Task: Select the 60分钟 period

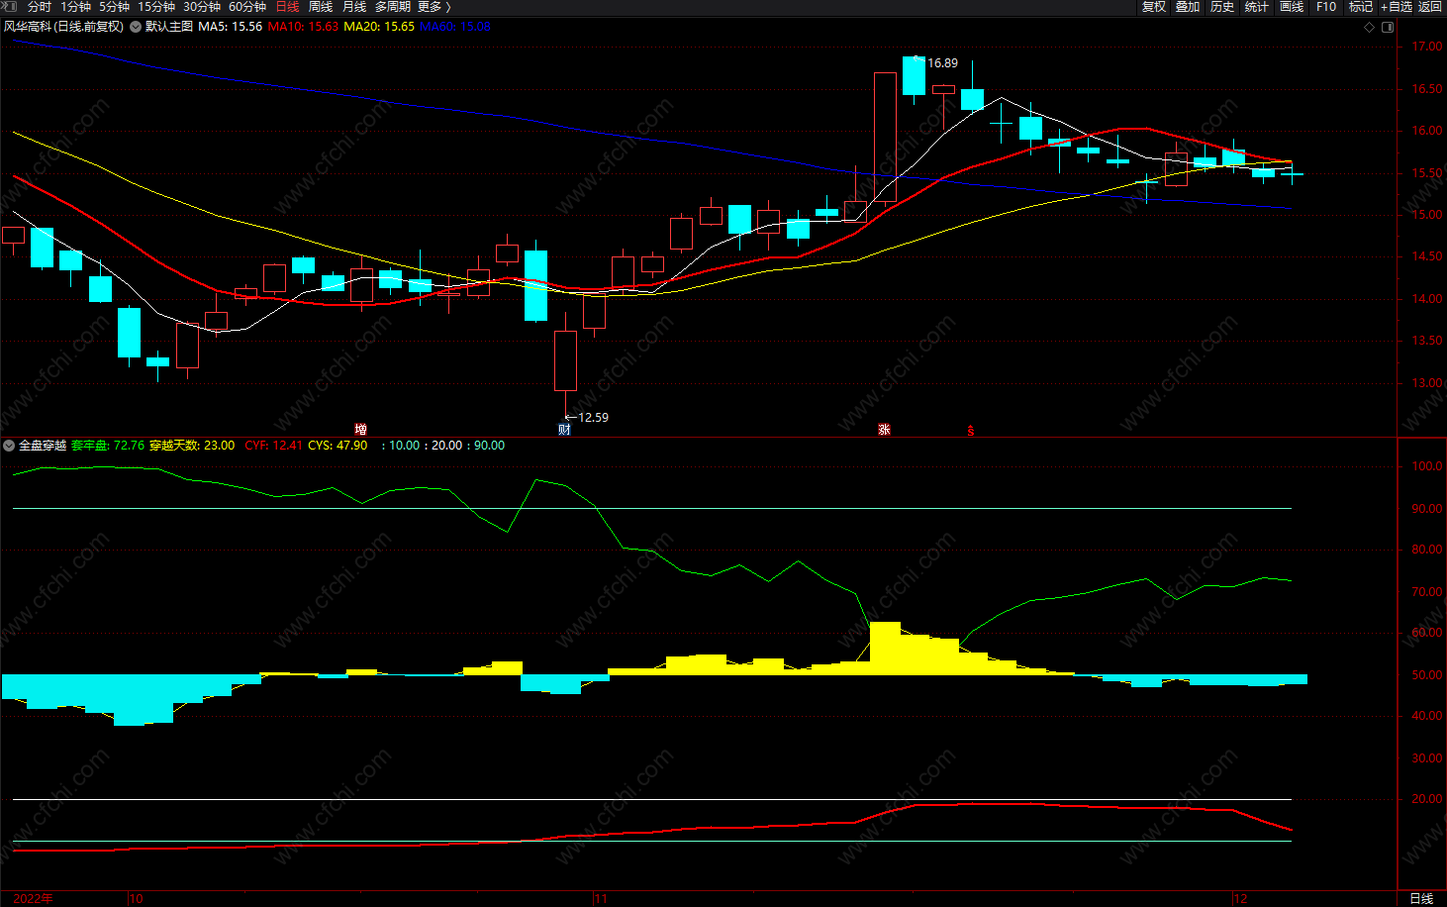Action: pos(247,7)
